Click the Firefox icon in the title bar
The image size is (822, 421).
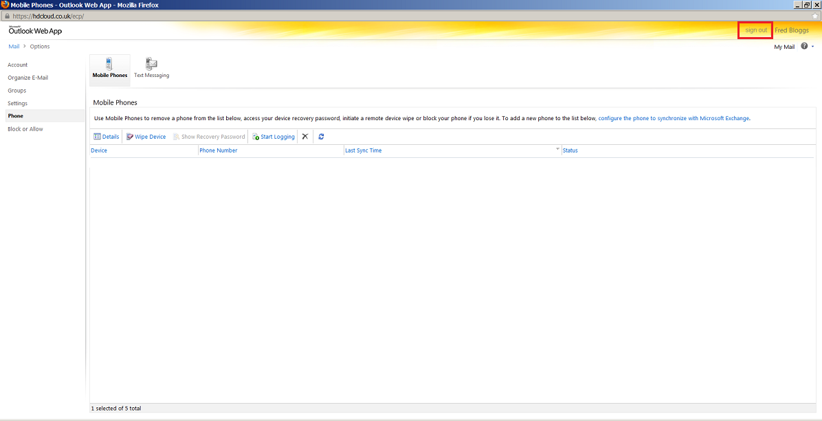click(x=5, y=5)
